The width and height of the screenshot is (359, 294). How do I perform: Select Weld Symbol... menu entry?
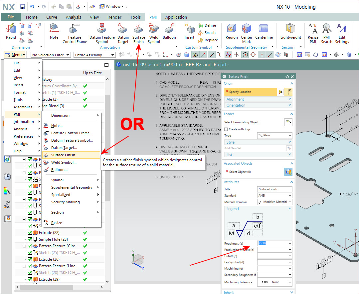click(71, 162)
